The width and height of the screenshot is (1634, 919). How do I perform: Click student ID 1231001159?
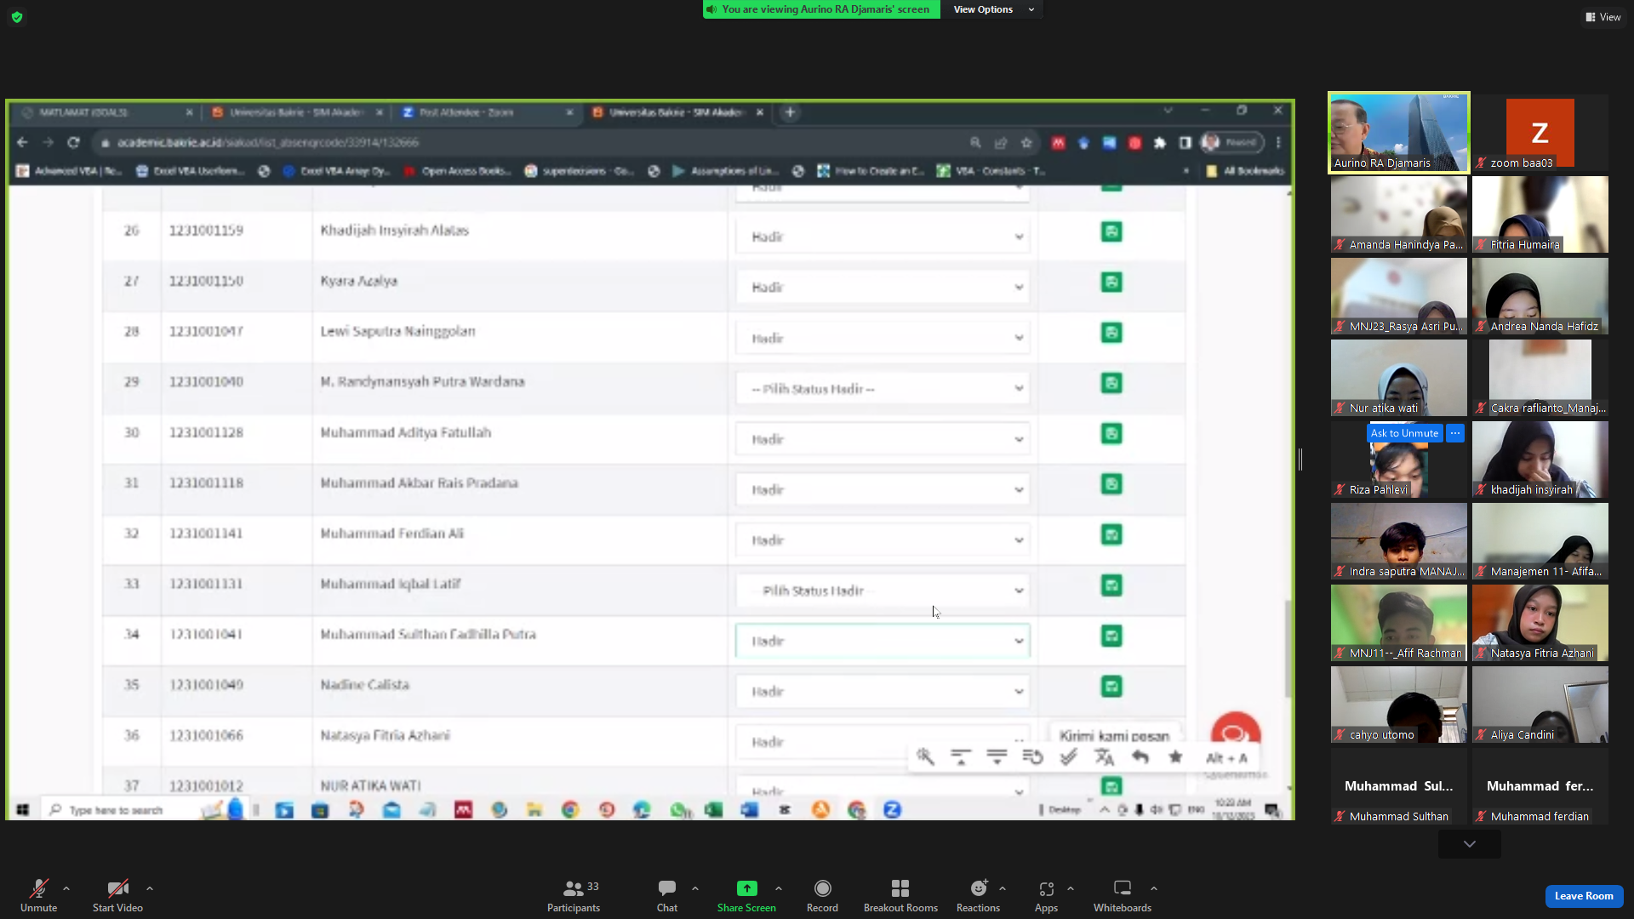point(206,231)
